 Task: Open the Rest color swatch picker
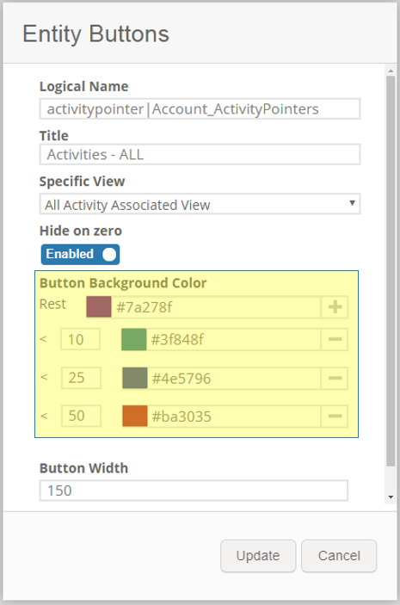(x=99, y=307)
